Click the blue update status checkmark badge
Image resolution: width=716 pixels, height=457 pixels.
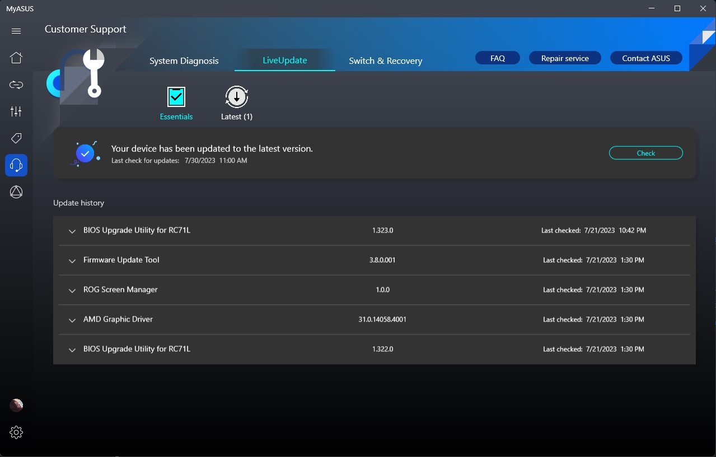pyautogui.click(x=85, y=153)
